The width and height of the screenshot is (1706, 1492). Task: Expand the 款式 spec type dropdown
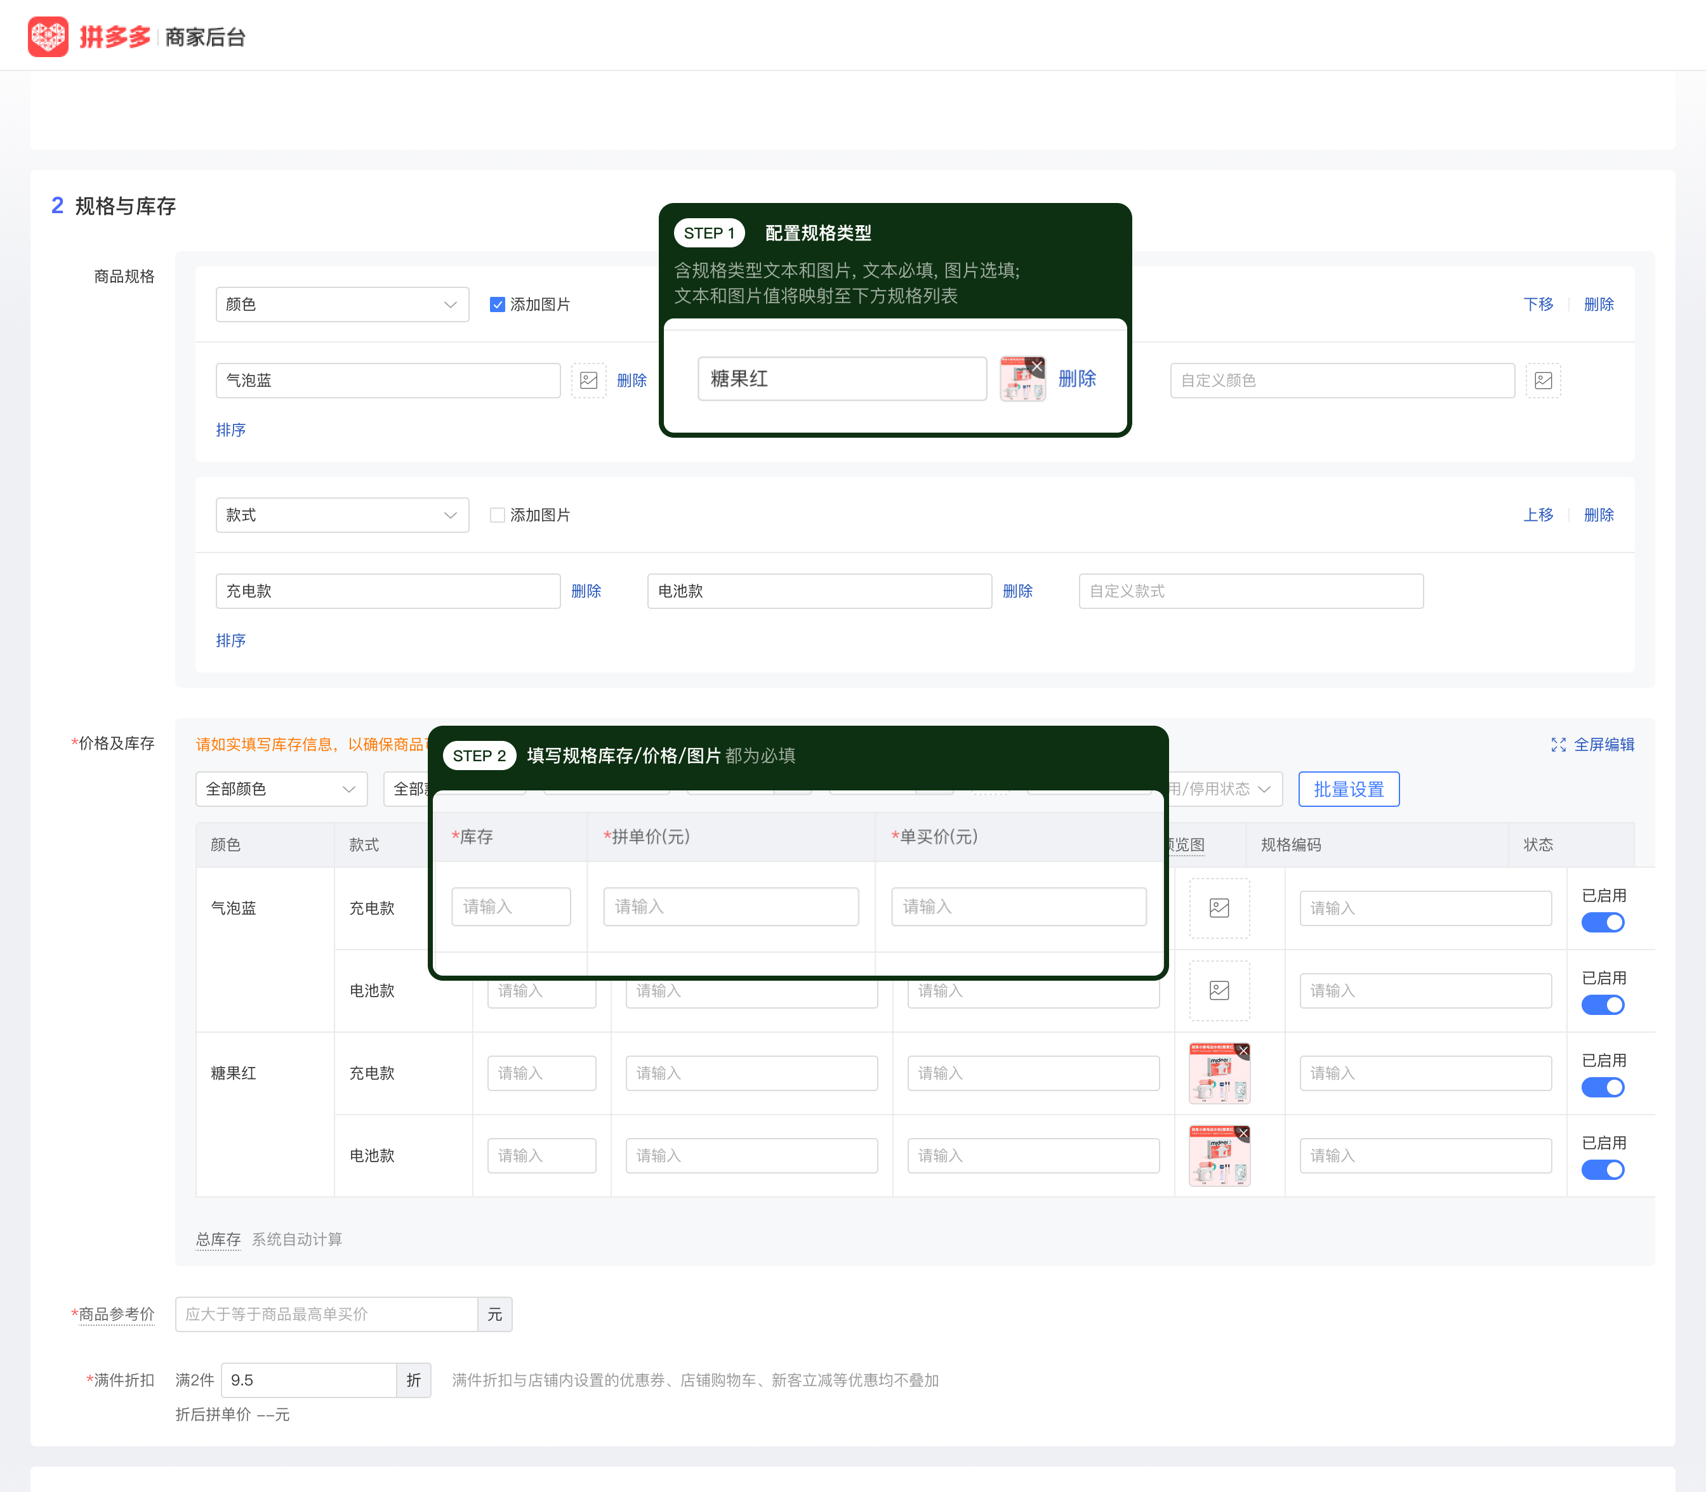pos(342,515)
